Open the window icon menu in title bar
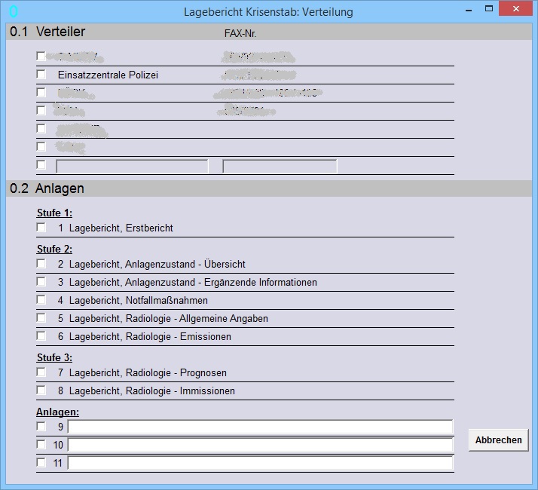 [x=14, y=11]
